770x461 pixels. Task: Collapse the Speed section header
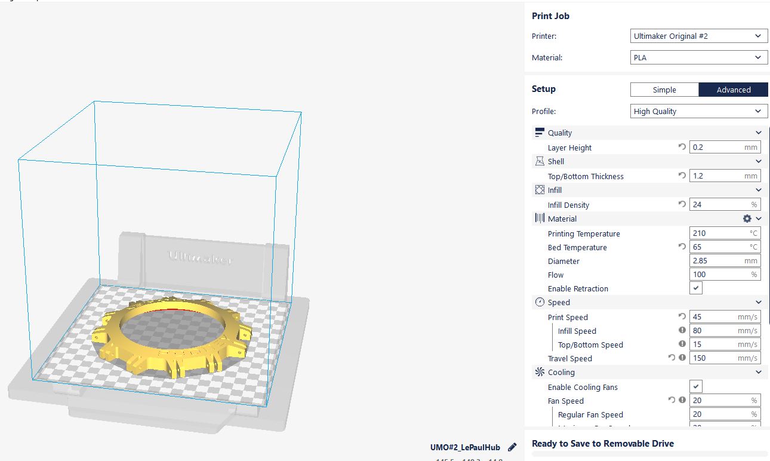coord(758,302)
